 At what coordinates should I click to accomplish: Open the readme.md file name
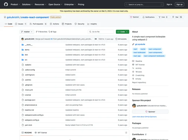(29, 110)
